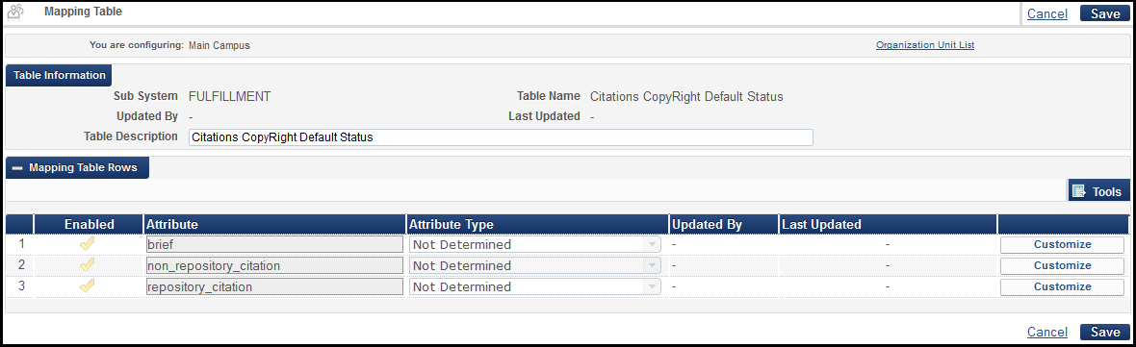Click the top Save button
The image size is (1136, 347).
pyautogui.click(x=1105, y=13)
